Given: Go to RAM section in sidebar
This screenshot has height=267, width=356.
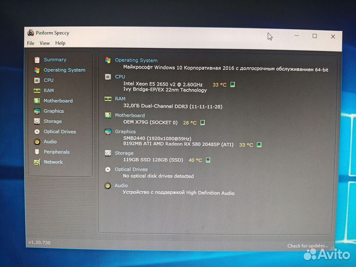Looking at the screenshot, I should click(48, 90).
